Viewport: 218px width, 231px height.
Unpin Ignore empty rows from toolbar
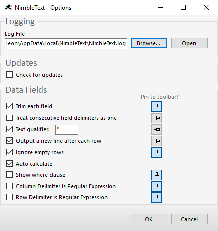click(x=156, y=152)
